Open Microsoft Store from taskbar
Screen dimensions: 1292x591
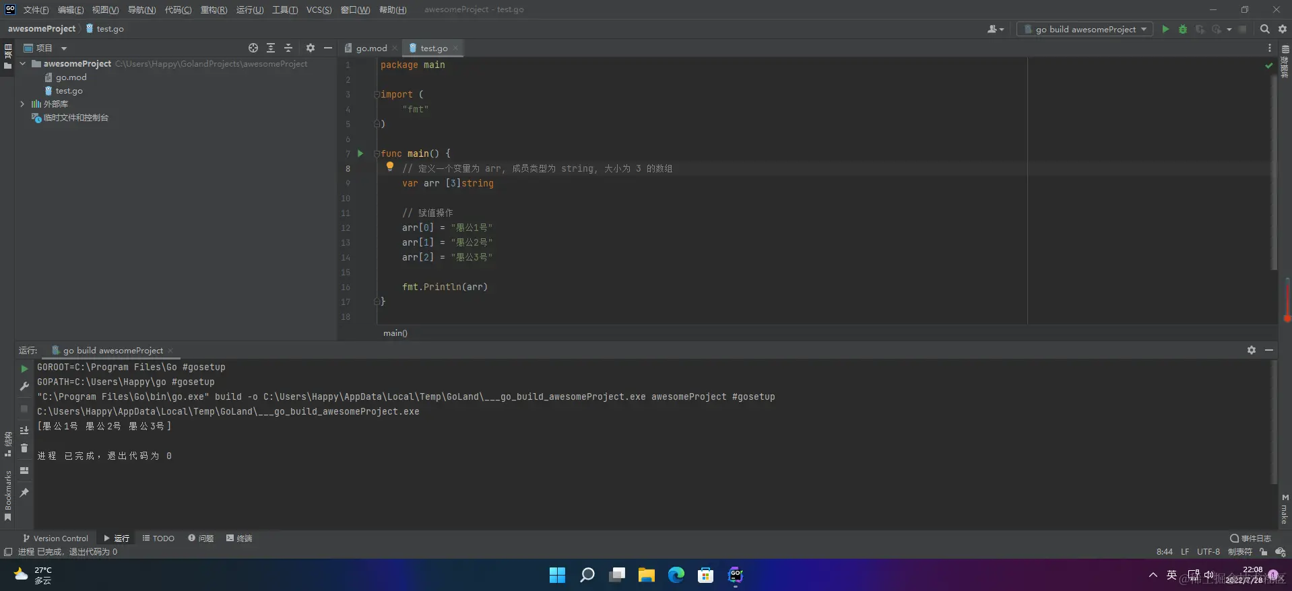tap(705, 575)
